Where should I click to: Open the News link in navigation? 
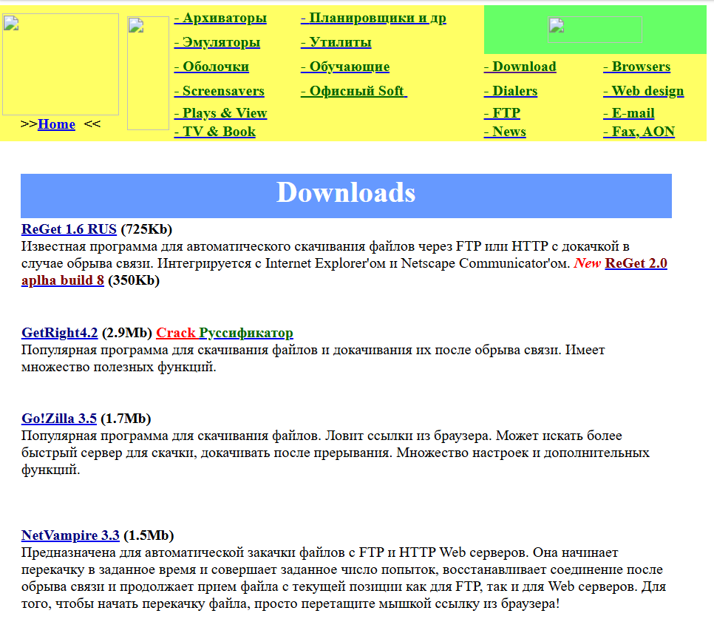(x=505, y=132)
